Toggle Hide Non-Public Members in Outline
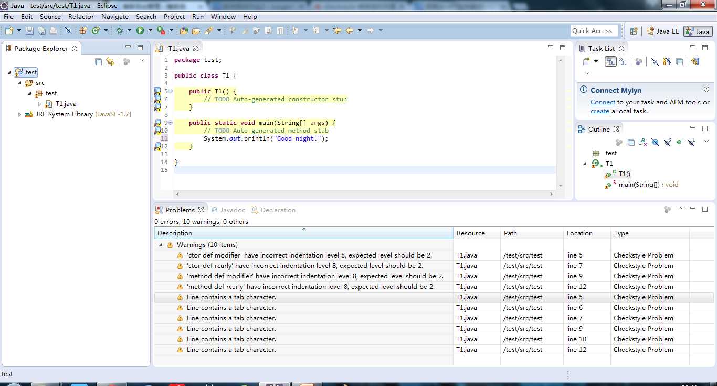The width and height of the screenshot is (717, 386). pos(679,142)
